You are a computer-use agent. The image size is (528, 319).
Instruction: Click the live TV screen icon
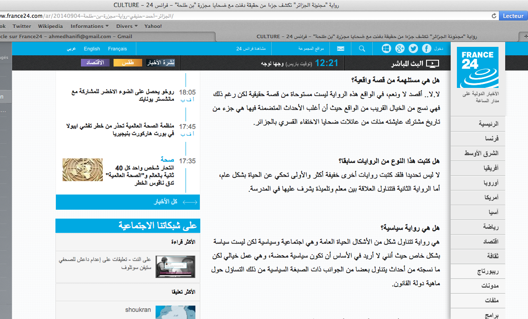pyautogui.click(x=432, y=63)
